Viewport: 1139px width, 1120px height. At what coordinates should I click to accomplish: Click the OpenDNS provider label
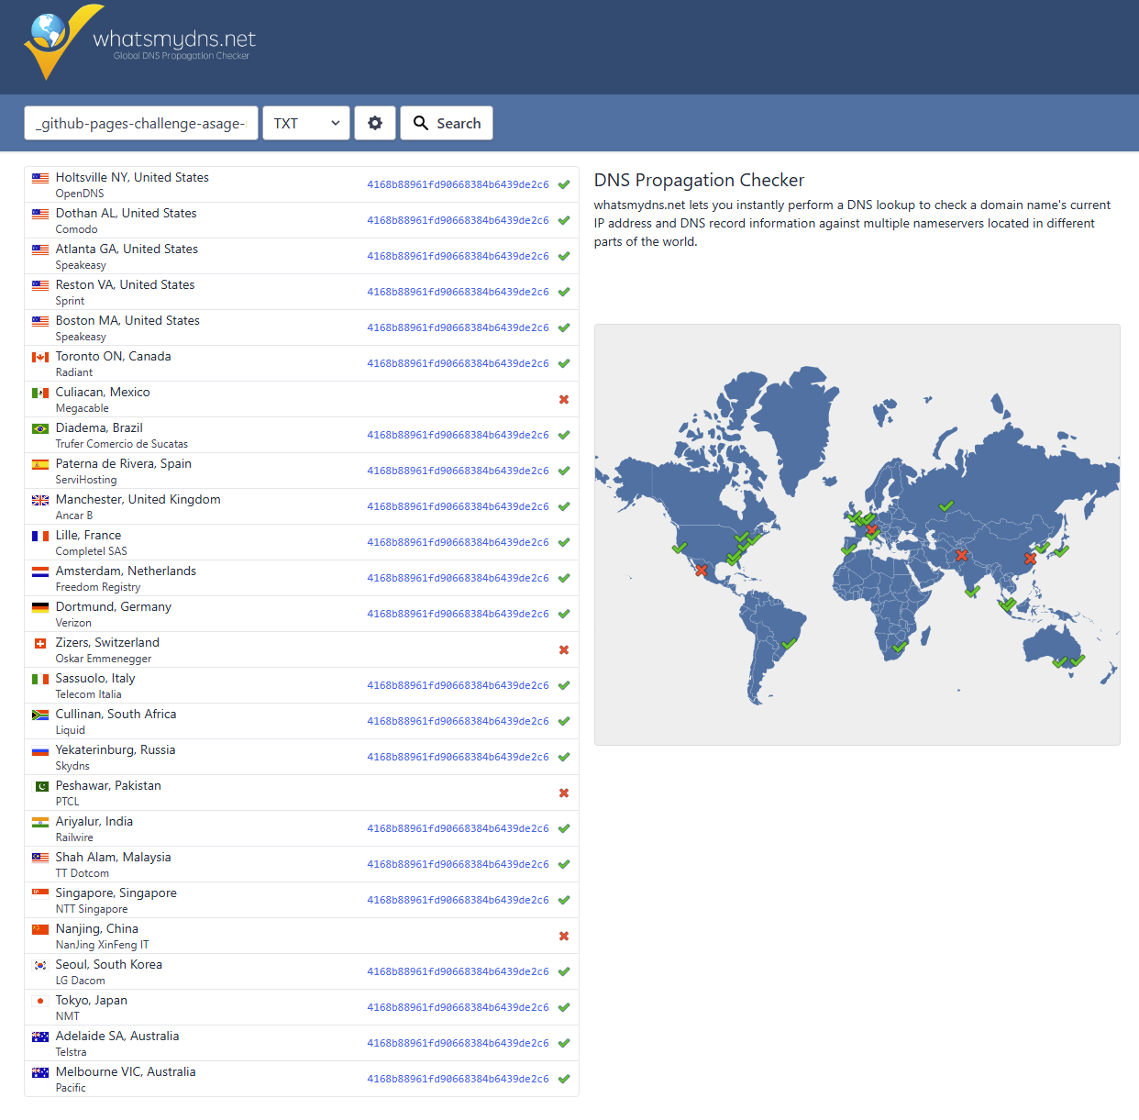click(80, 194)
